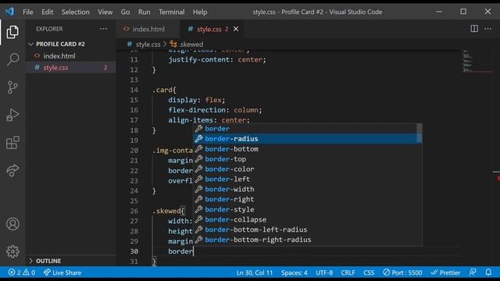
Task: Switch to the index.html tab
Action: click(x=148, y=29)
